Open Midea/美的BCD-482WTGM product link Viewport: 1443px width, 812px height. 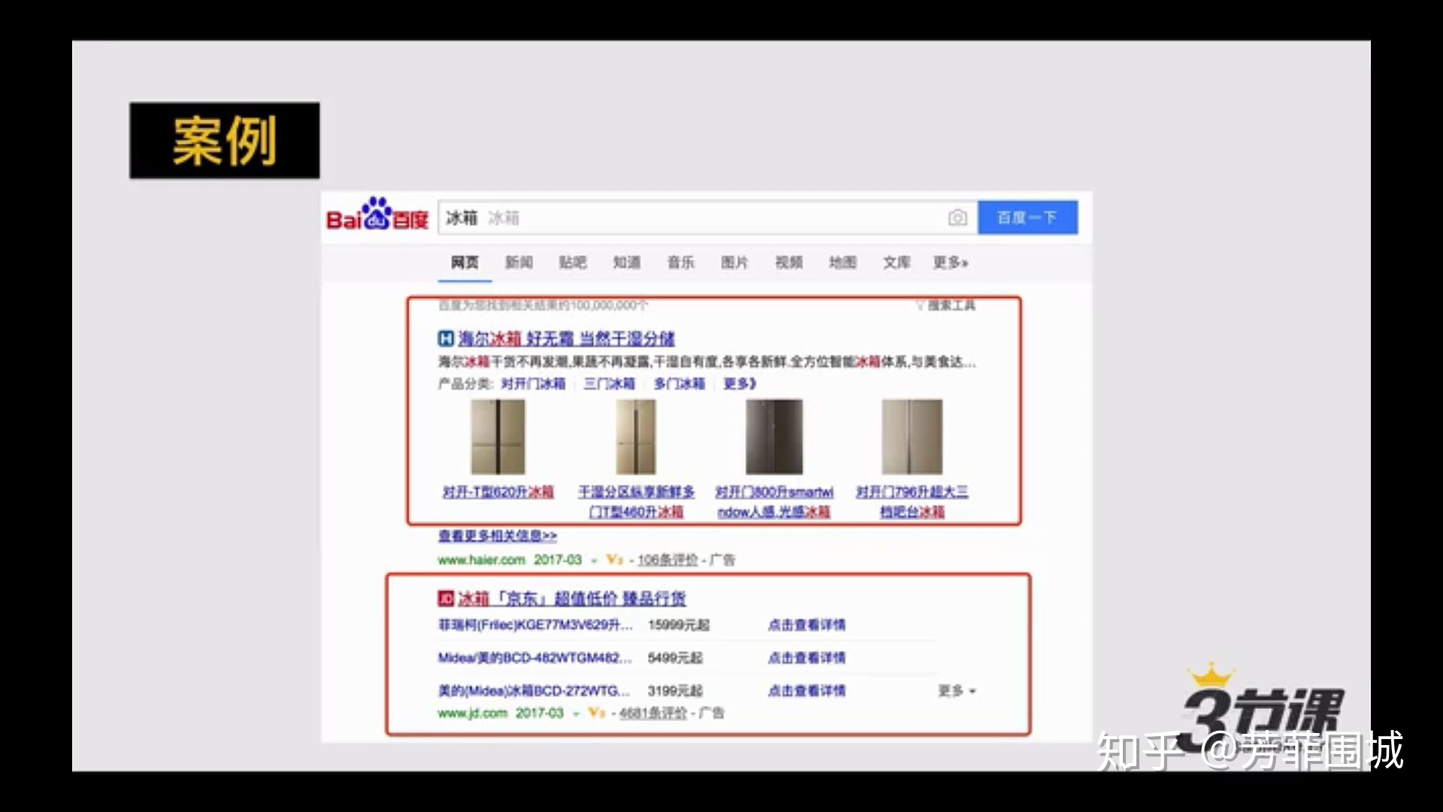(535, 659)
